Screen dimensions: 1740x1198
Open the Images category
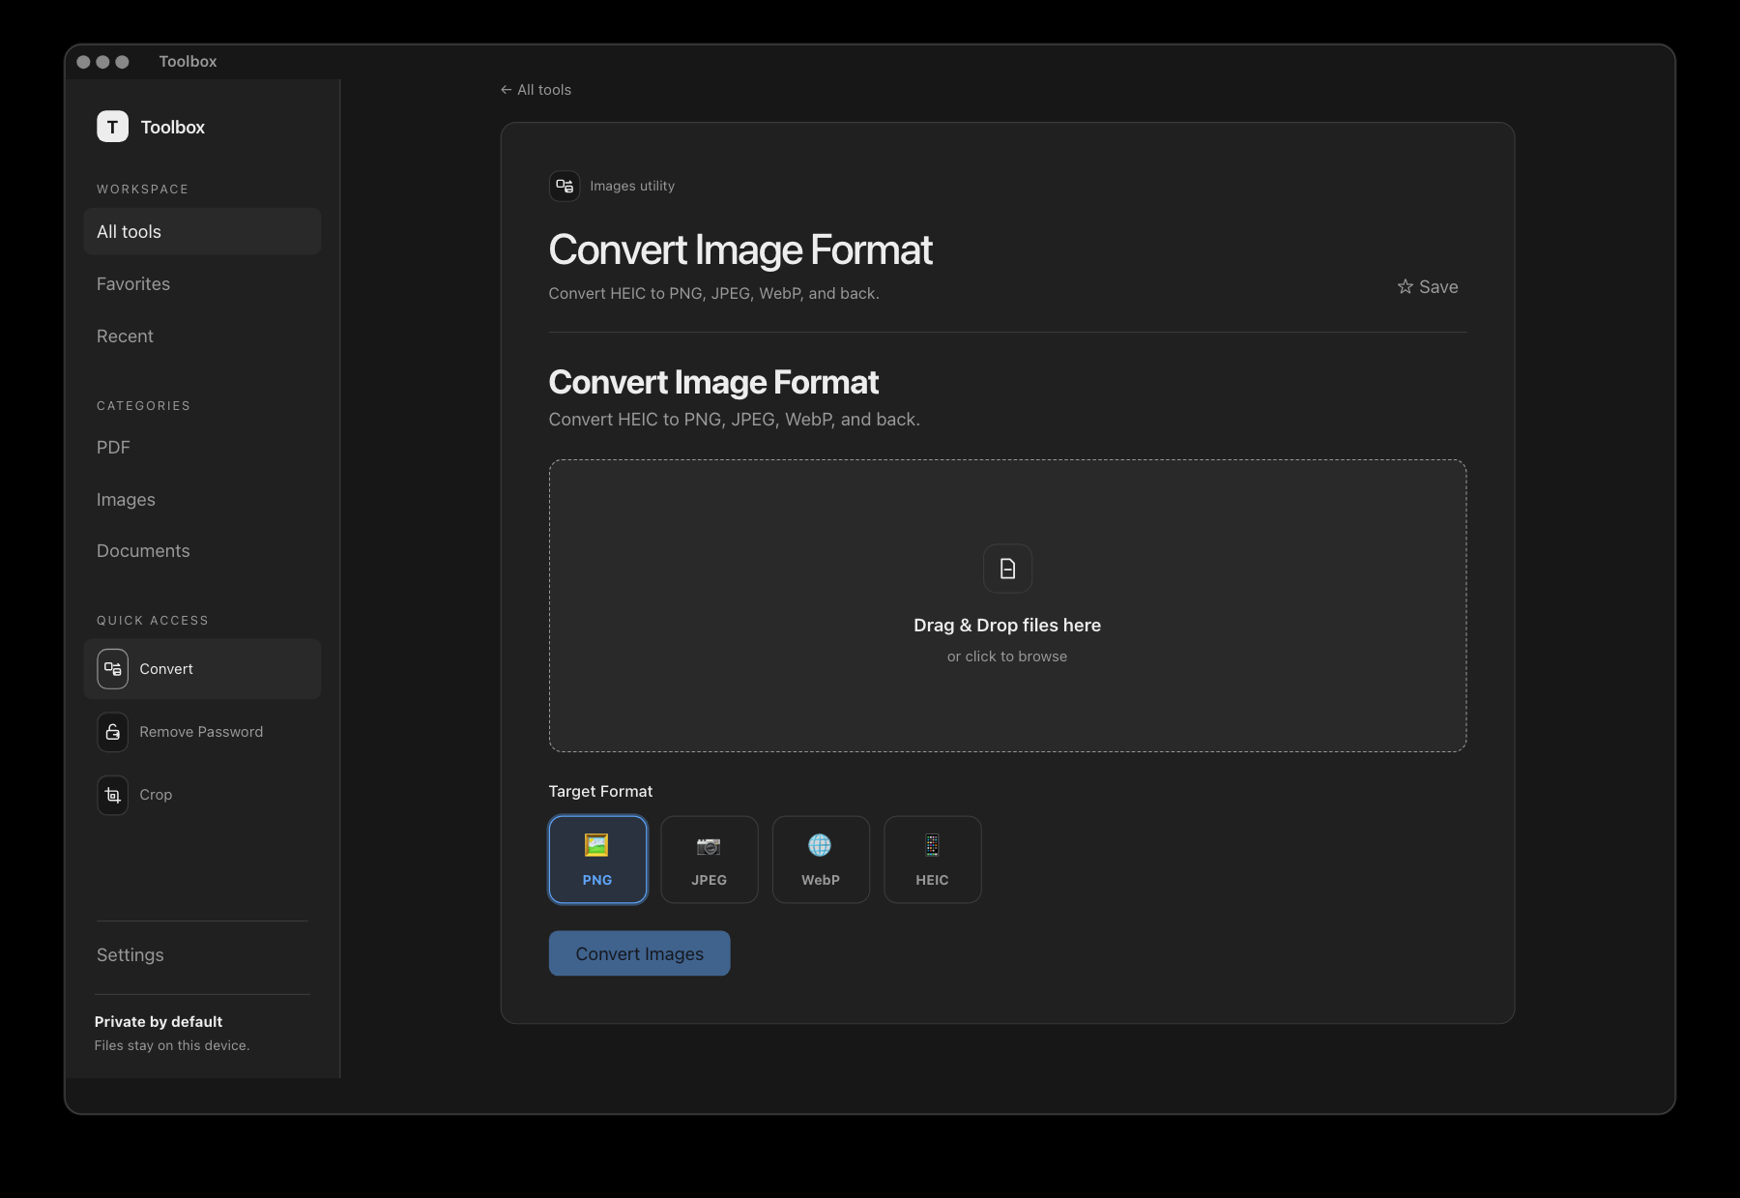[x=202, y=500]
